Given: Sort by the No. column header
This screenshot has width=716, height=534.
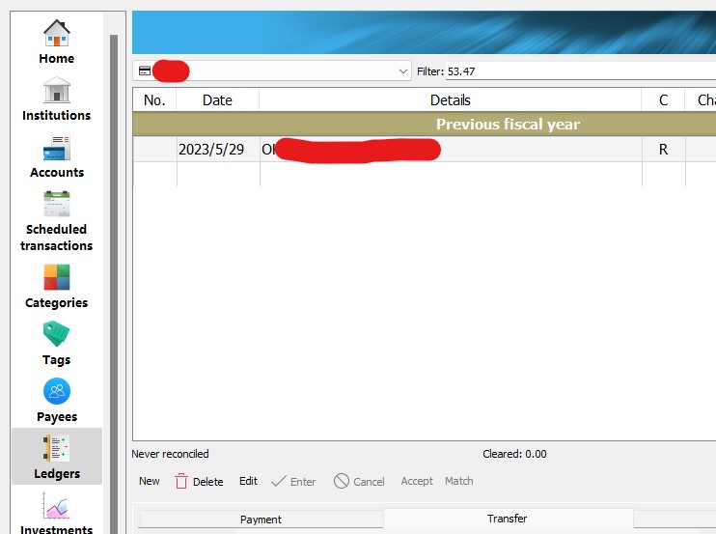Looking at the screenshot, I should [x=154, y=100].
